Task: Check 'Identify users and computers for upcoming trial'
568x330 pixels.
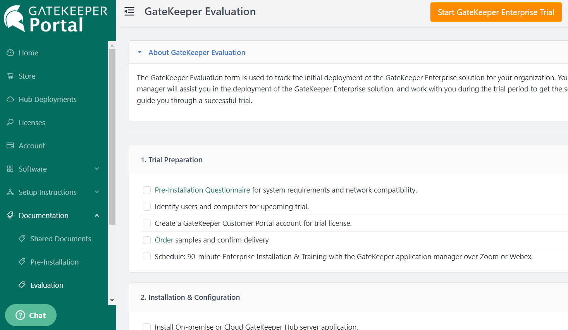Action: click(x=146, y=206)
